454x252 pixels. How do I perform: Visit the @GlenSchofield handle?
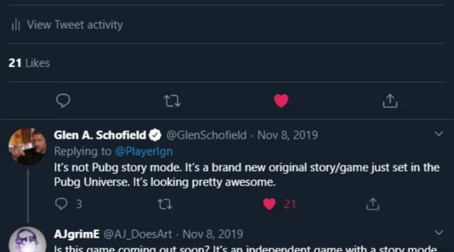pos(206,135)
